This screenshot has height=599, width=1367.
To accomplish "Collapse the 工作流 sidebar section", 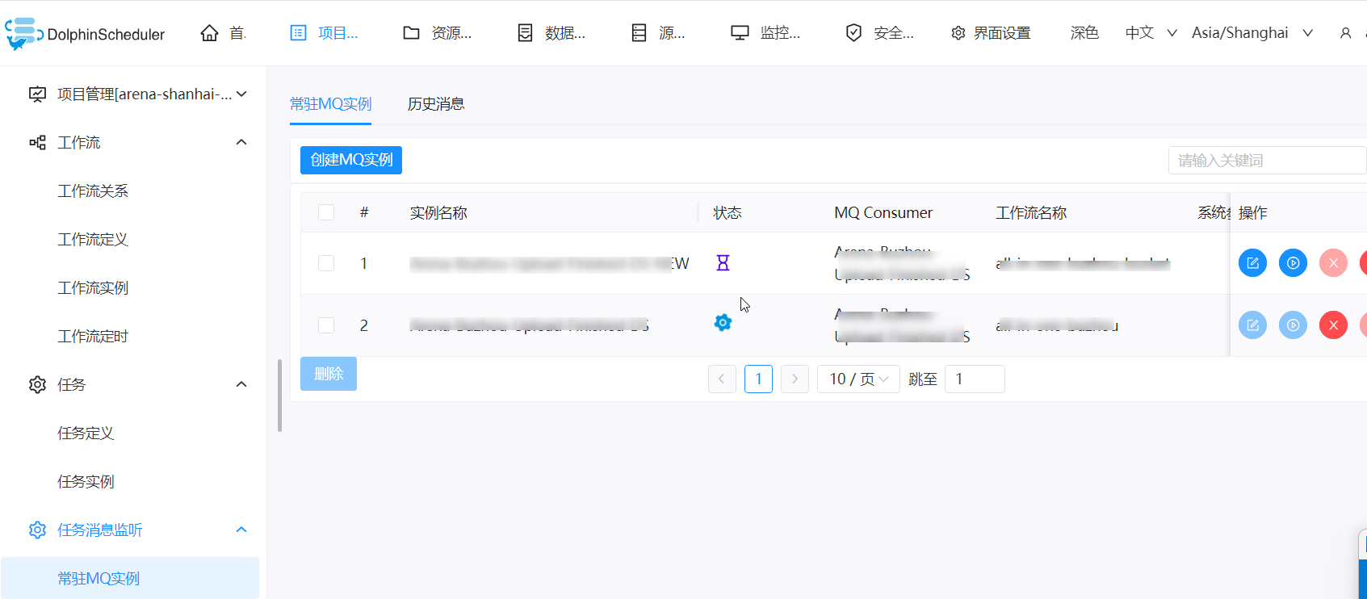I will (241, 142).
